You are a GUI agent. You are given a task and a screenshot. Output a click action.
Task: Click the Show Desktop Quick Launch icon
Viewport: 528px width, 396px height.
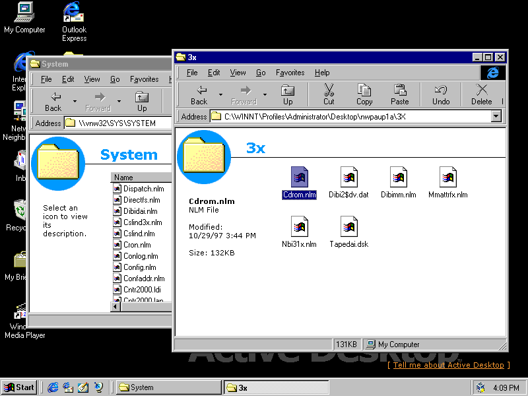[83, 387]
